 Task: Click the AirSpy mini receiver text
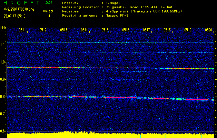point(144,11)
